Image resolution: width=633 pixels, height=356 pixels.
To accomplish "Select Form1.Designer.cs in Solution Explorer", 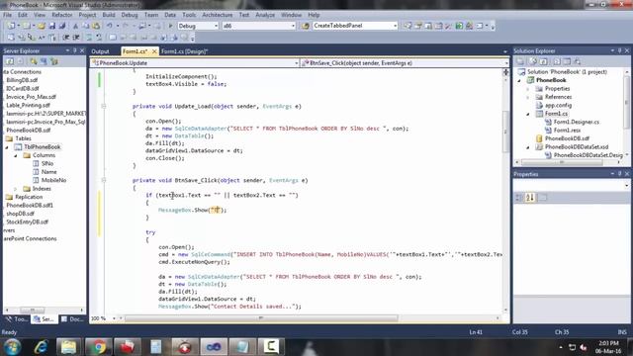I will pyautogui.click(x=576, y=122).
